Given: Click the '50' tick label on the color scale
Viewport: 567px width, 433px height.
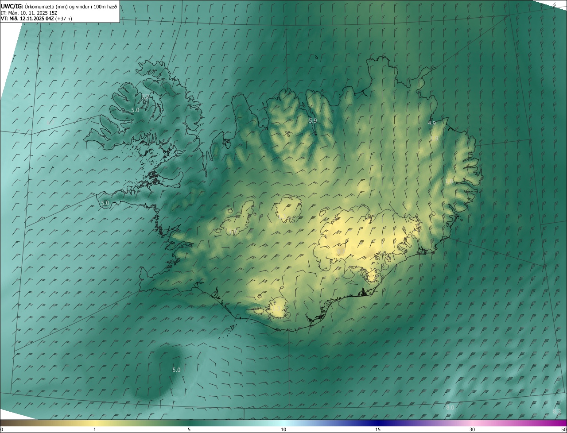Looking at the screenshot, I should [563, 429].
